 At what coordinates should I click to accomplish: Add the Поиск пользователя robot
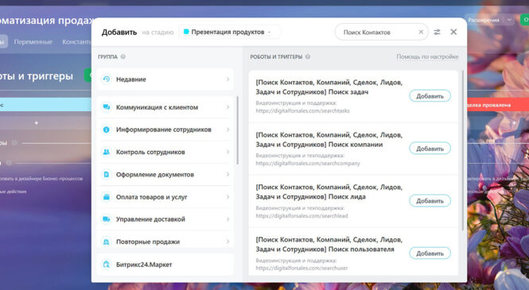pos(430,253)
